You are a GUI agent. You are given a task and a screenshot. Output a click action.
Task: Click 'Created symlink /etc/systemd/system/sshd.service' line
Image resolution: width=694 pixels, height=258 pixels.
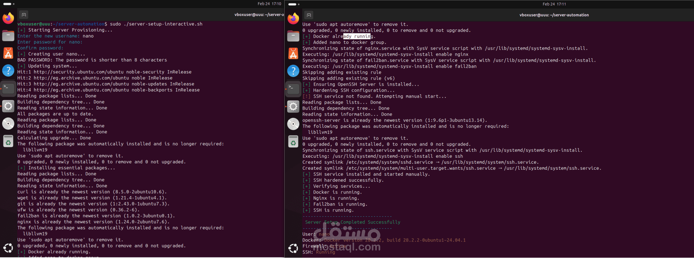tap(421, 162)
